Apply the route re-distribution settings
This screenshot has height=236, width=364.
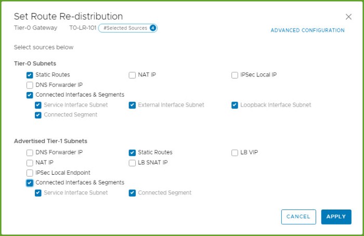(x=336, y=217)
